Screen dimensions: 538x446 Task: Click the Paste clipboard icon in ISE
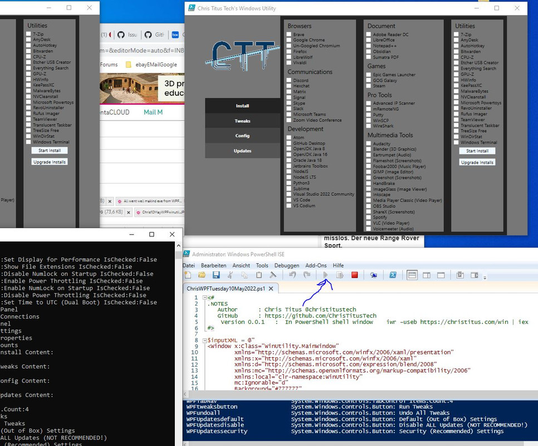259,275
